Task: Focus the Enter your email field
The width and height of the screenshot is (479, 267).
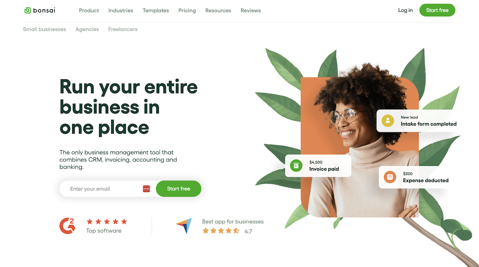Action: click(105, 189)
